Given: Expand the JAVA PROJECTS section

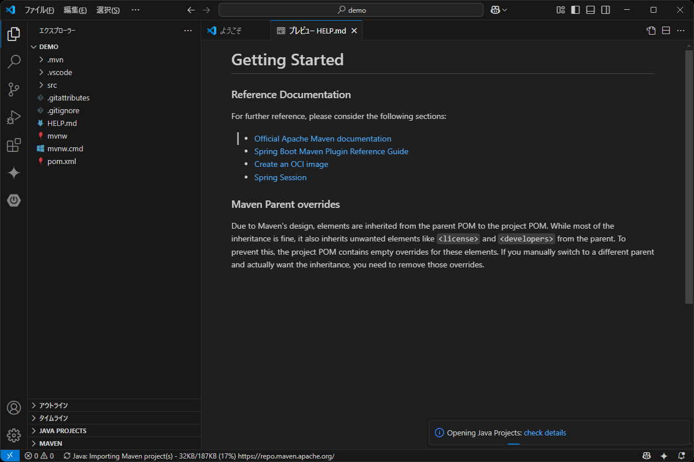Looking at the screenshot, I should tap(61, 430).
